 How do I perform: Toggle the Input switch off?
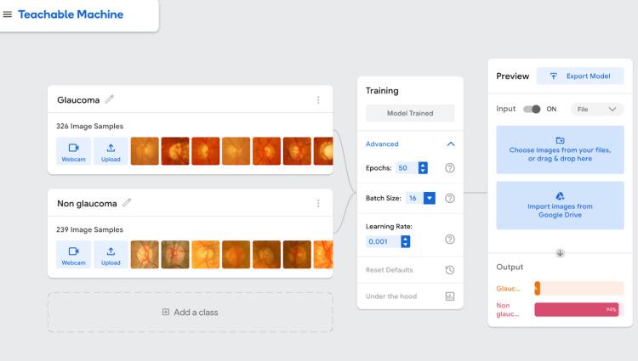(532, 109)
